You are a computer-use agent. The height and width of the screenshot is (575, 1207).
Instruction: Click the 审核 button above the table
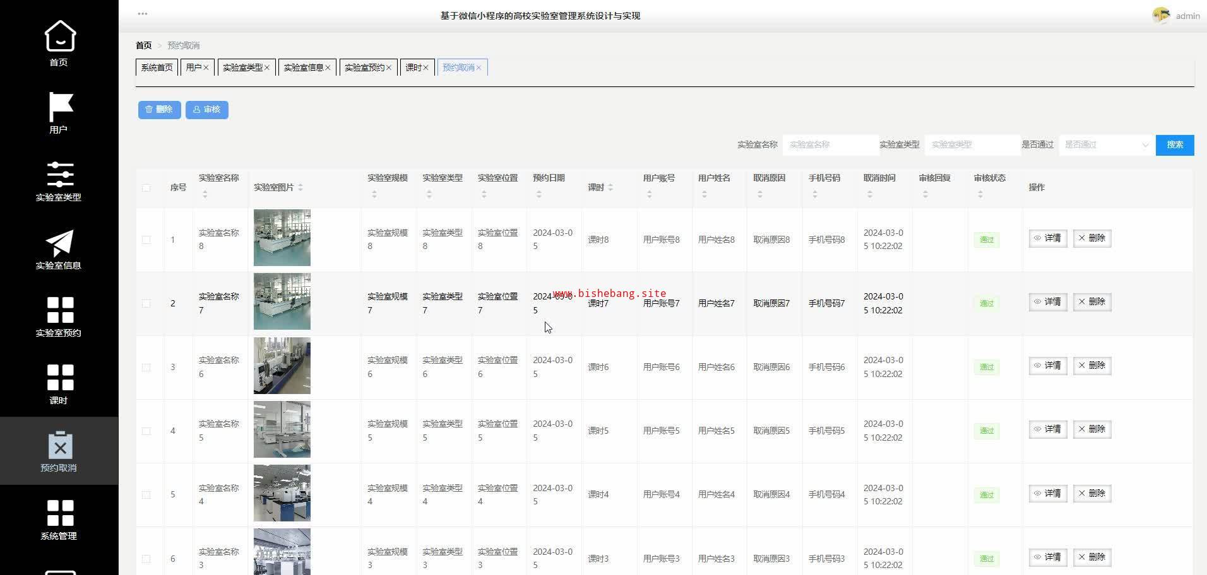(206, 110)
